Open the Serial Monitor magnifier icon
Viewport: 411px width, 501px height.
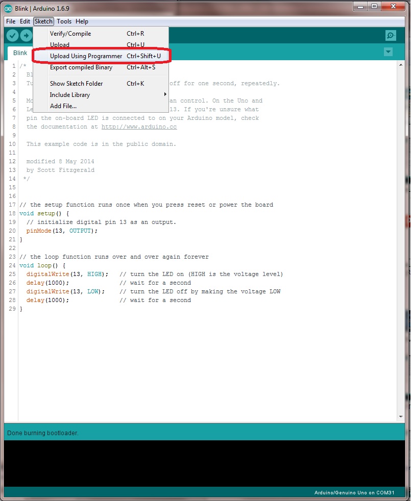(x=391, y=36)
